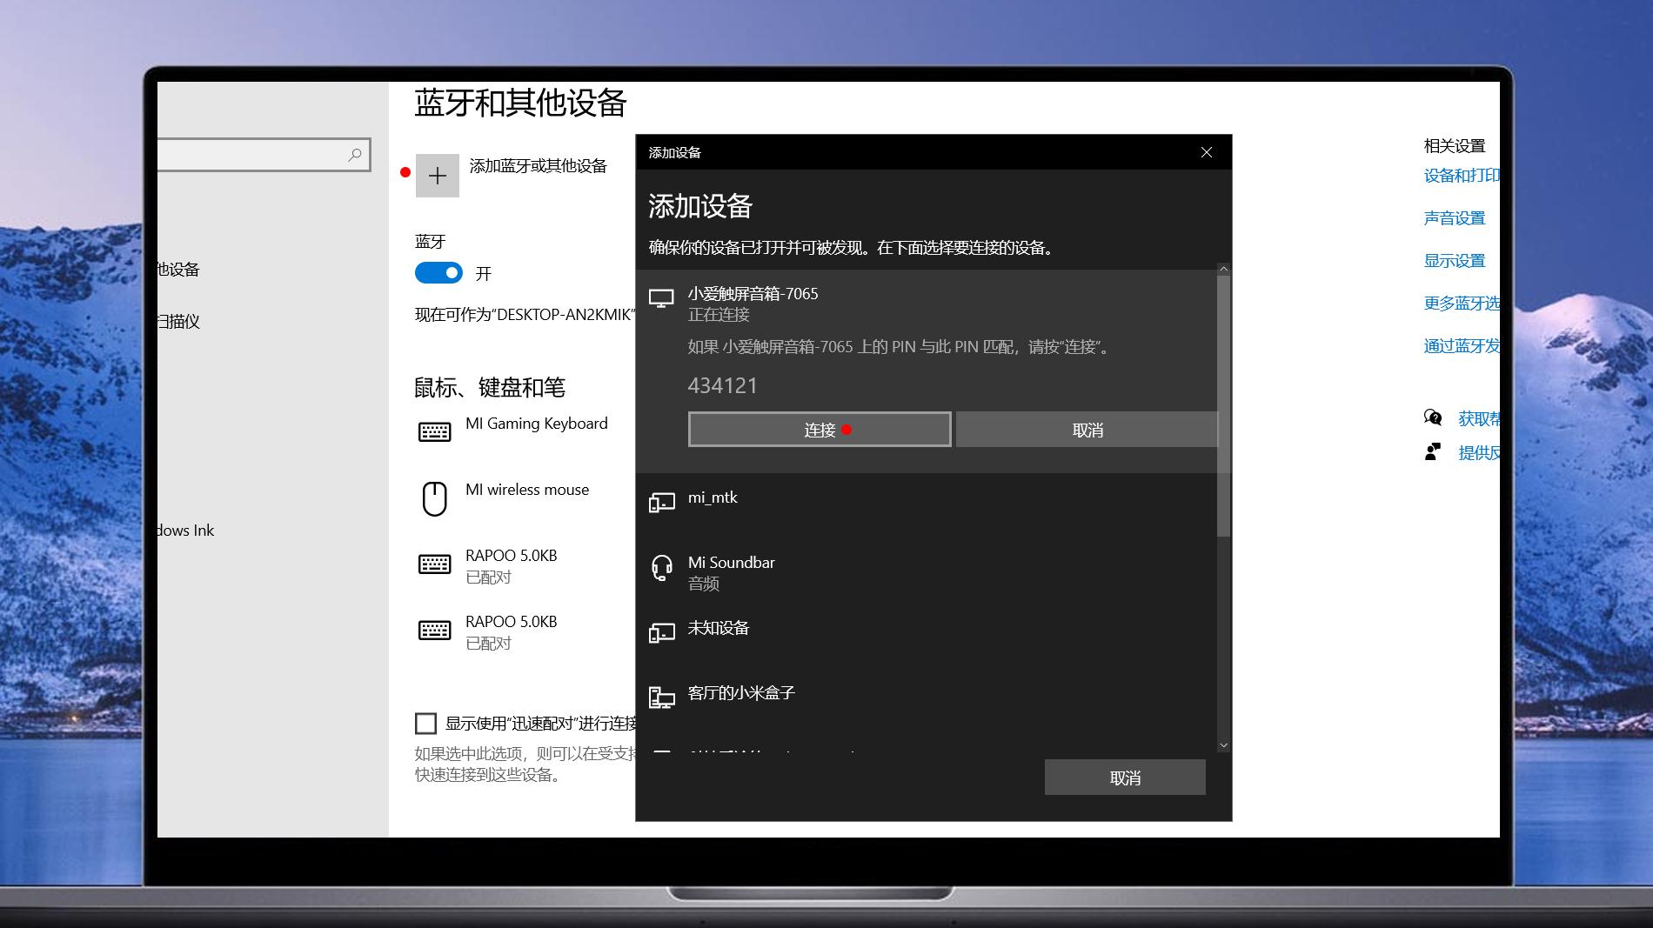
Task: Click the 小爱触屏音箱-7065 display icon
Action: (x=662, y=297)
